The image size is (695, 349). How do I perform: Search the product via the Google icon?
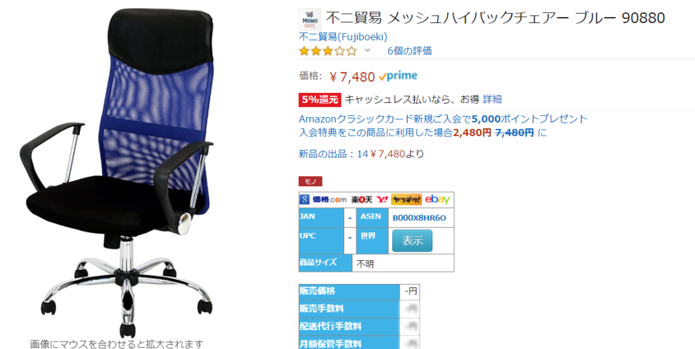[x=304, y=199]
